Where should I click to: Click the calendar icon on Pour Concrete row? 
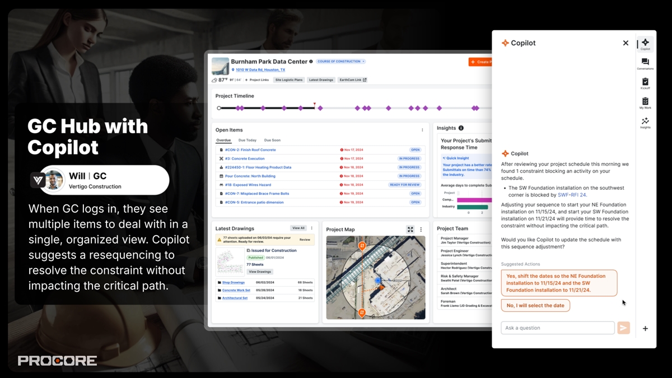tap(221, 176)
